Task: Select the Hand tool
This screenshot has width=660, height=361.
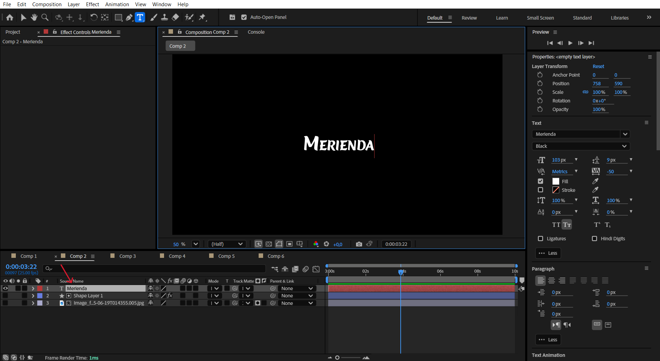Action: (x=34, y=18)
